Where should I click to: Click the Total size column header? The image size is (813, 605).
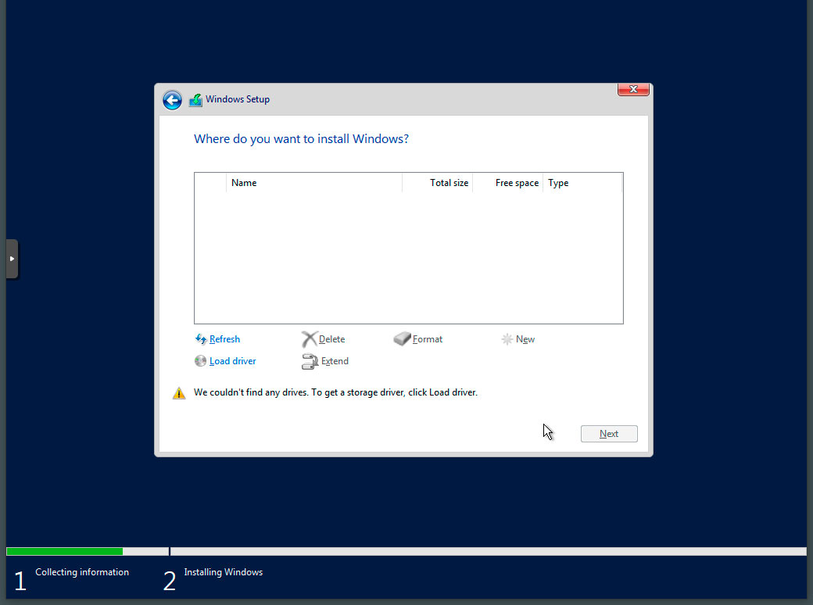pyautogui.click(x=449, y=182)
